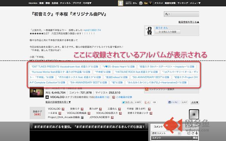Click dictionary icon next to VOCALOID伝説入り tag
This screenshot has width=226, height=141.
[x=120, y=113]
